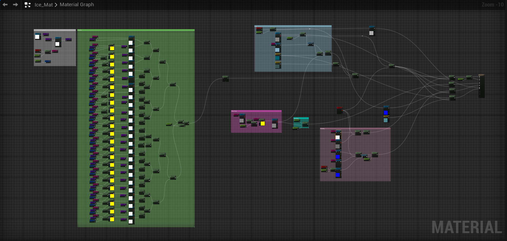Select the yellow-preview node in Offset Noise
Image resolution: width=507 pixels, height=241 pixels.
(262, 122)
